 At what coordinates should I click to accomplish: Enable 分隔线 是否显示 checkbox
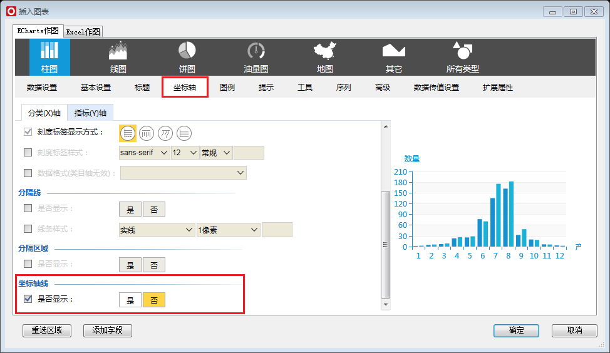point(28,208)
